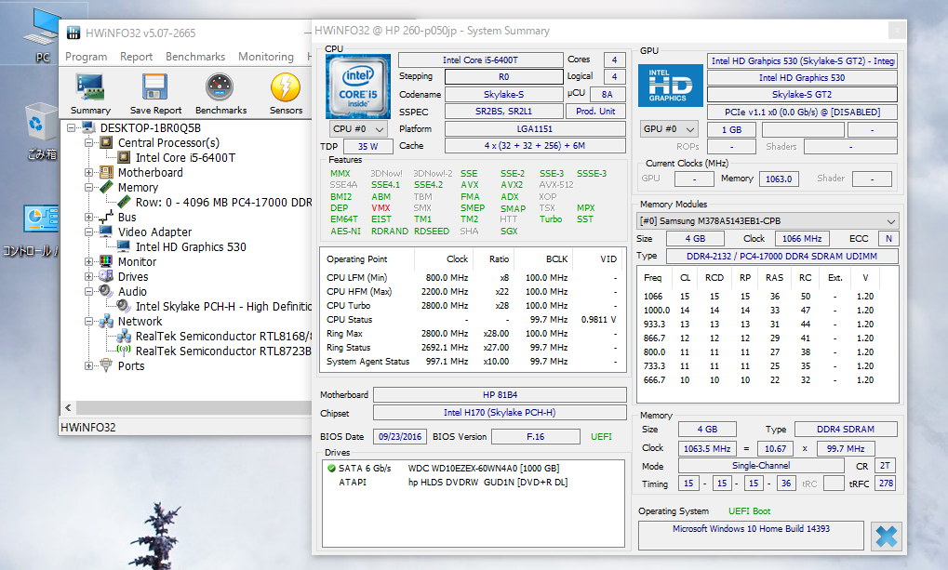Select the Bus tree icon

106,217
